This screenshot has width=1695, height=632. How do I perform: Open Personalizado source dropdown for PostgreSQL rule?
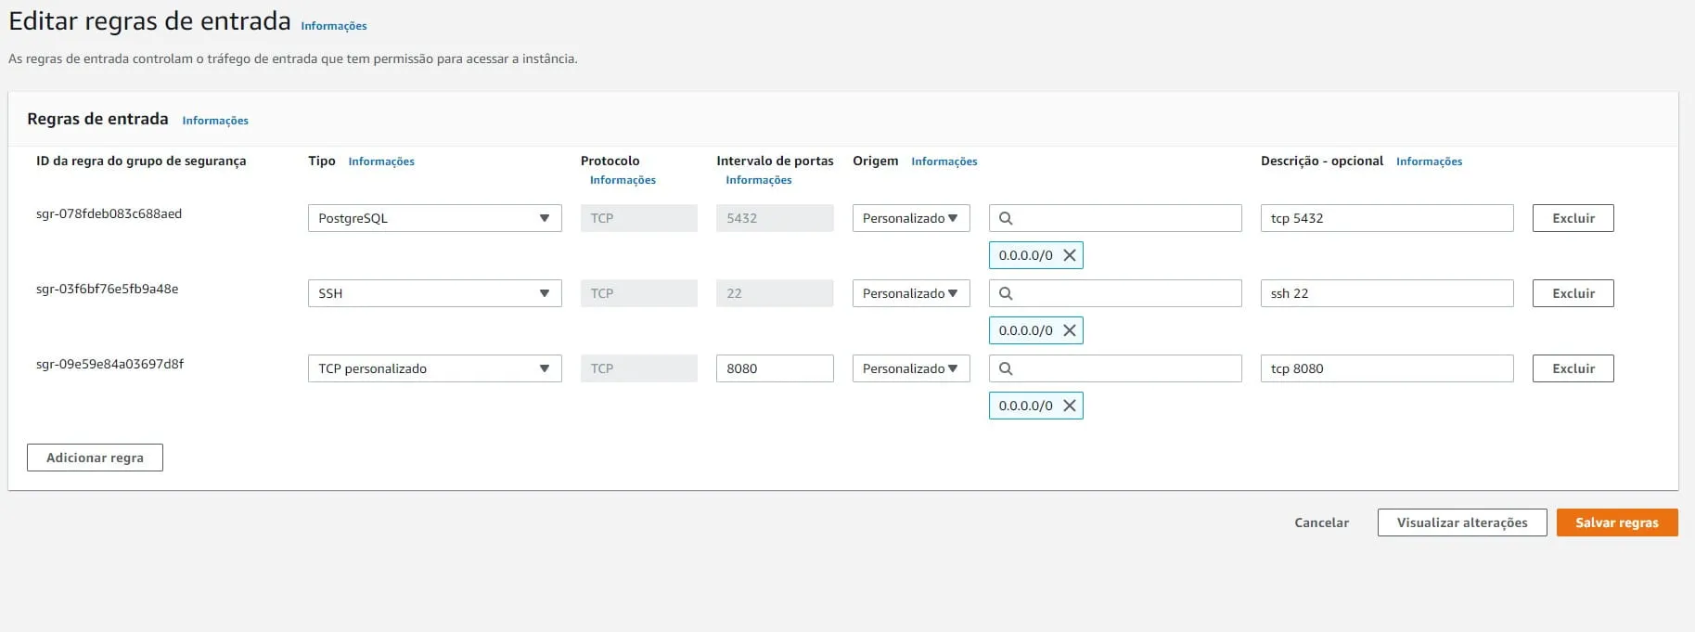[910, 218]
